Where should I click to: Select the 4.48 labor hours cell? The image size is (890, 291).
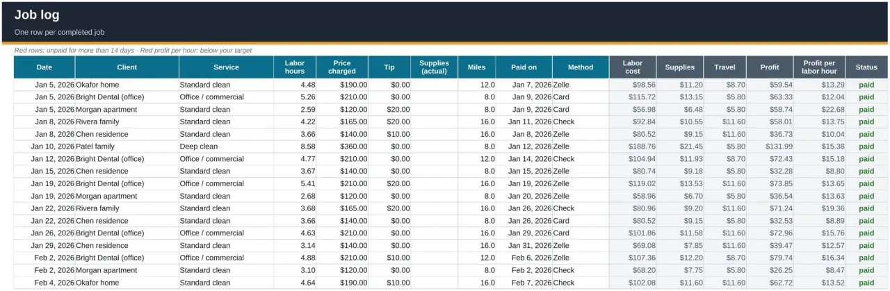295,85
